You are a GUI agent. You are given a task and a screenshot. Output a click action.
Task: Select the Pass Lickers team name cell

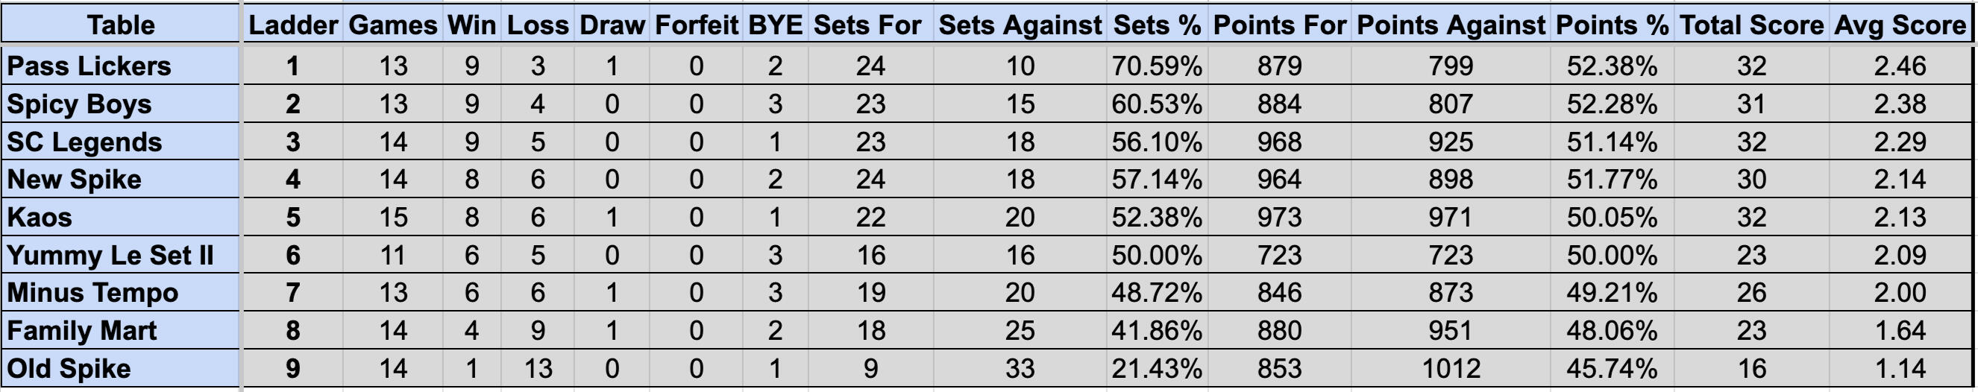pyautogui.click(x=121, y=66)
